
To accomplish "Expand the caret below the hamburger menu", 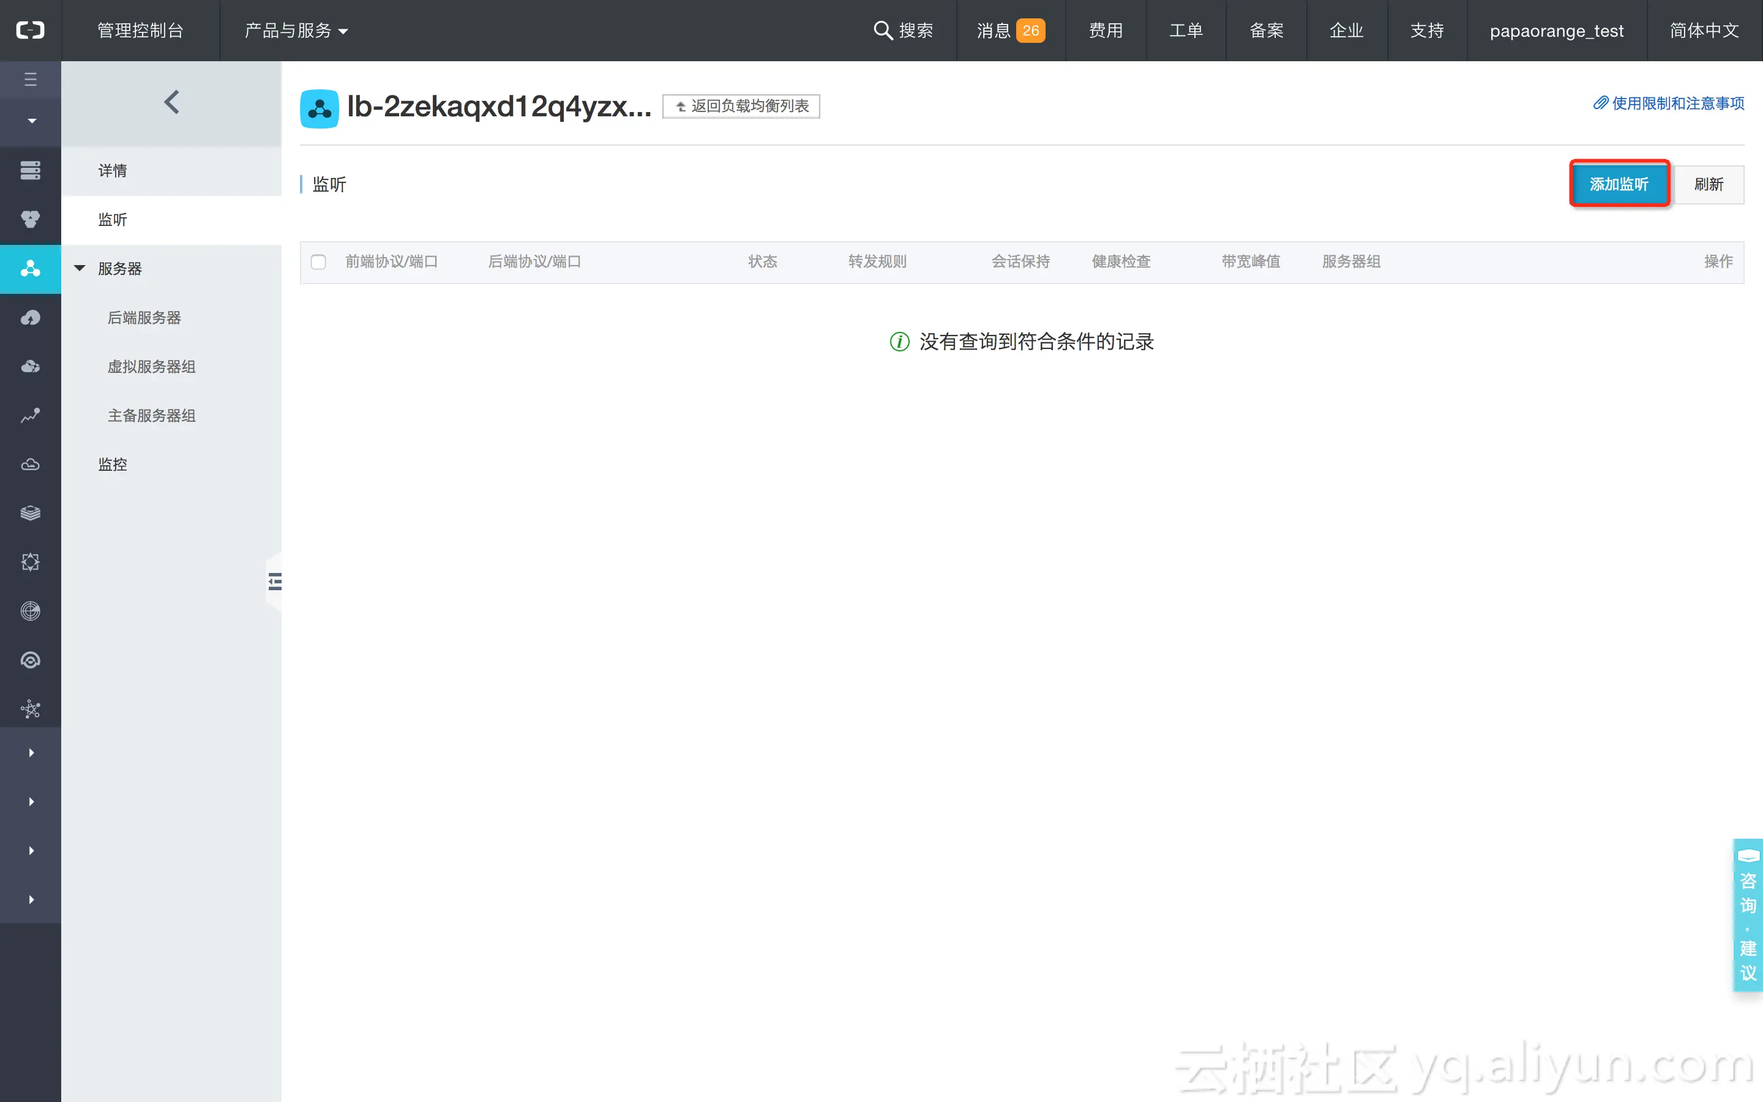I will [31, 120].
